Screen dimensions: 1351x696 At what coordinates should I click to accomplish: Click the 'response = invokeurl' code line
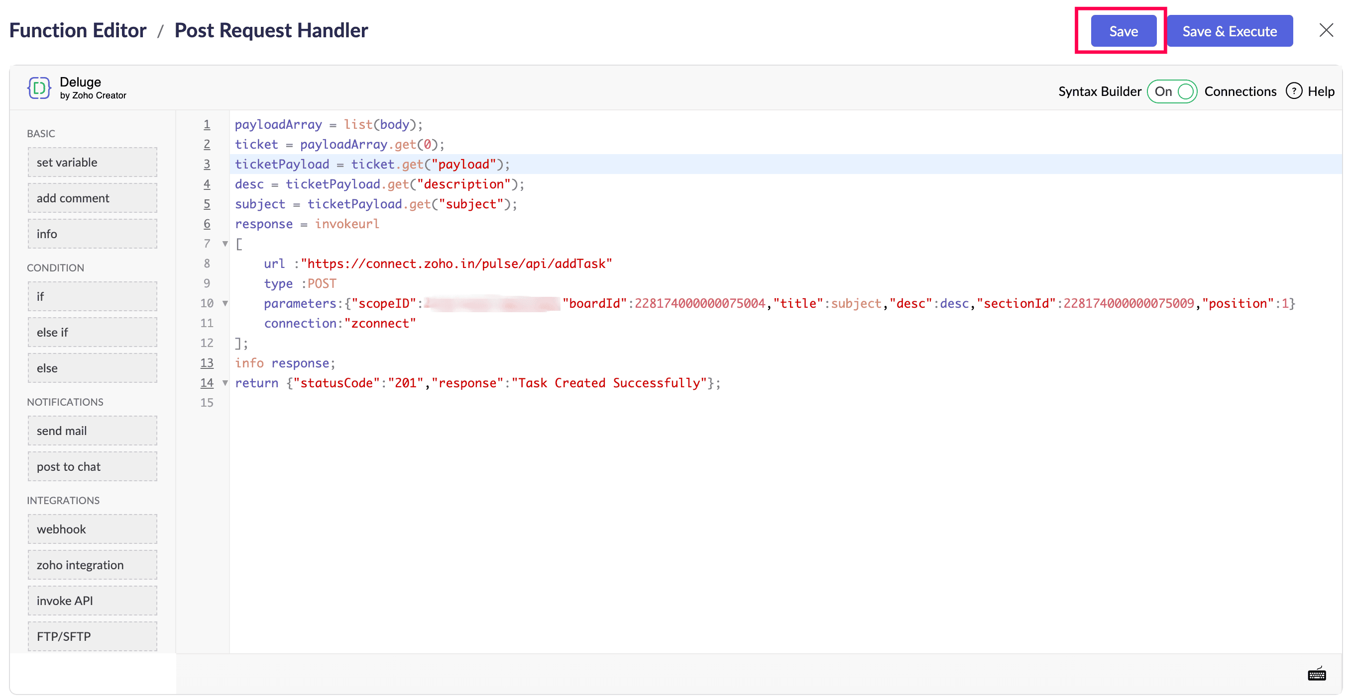point(307,224)
